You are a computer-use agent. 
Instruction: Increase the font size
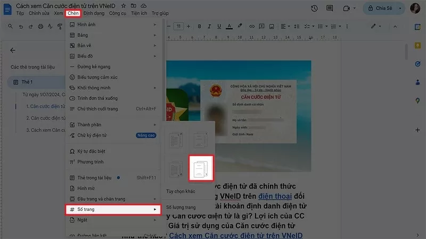click(189, 26)
